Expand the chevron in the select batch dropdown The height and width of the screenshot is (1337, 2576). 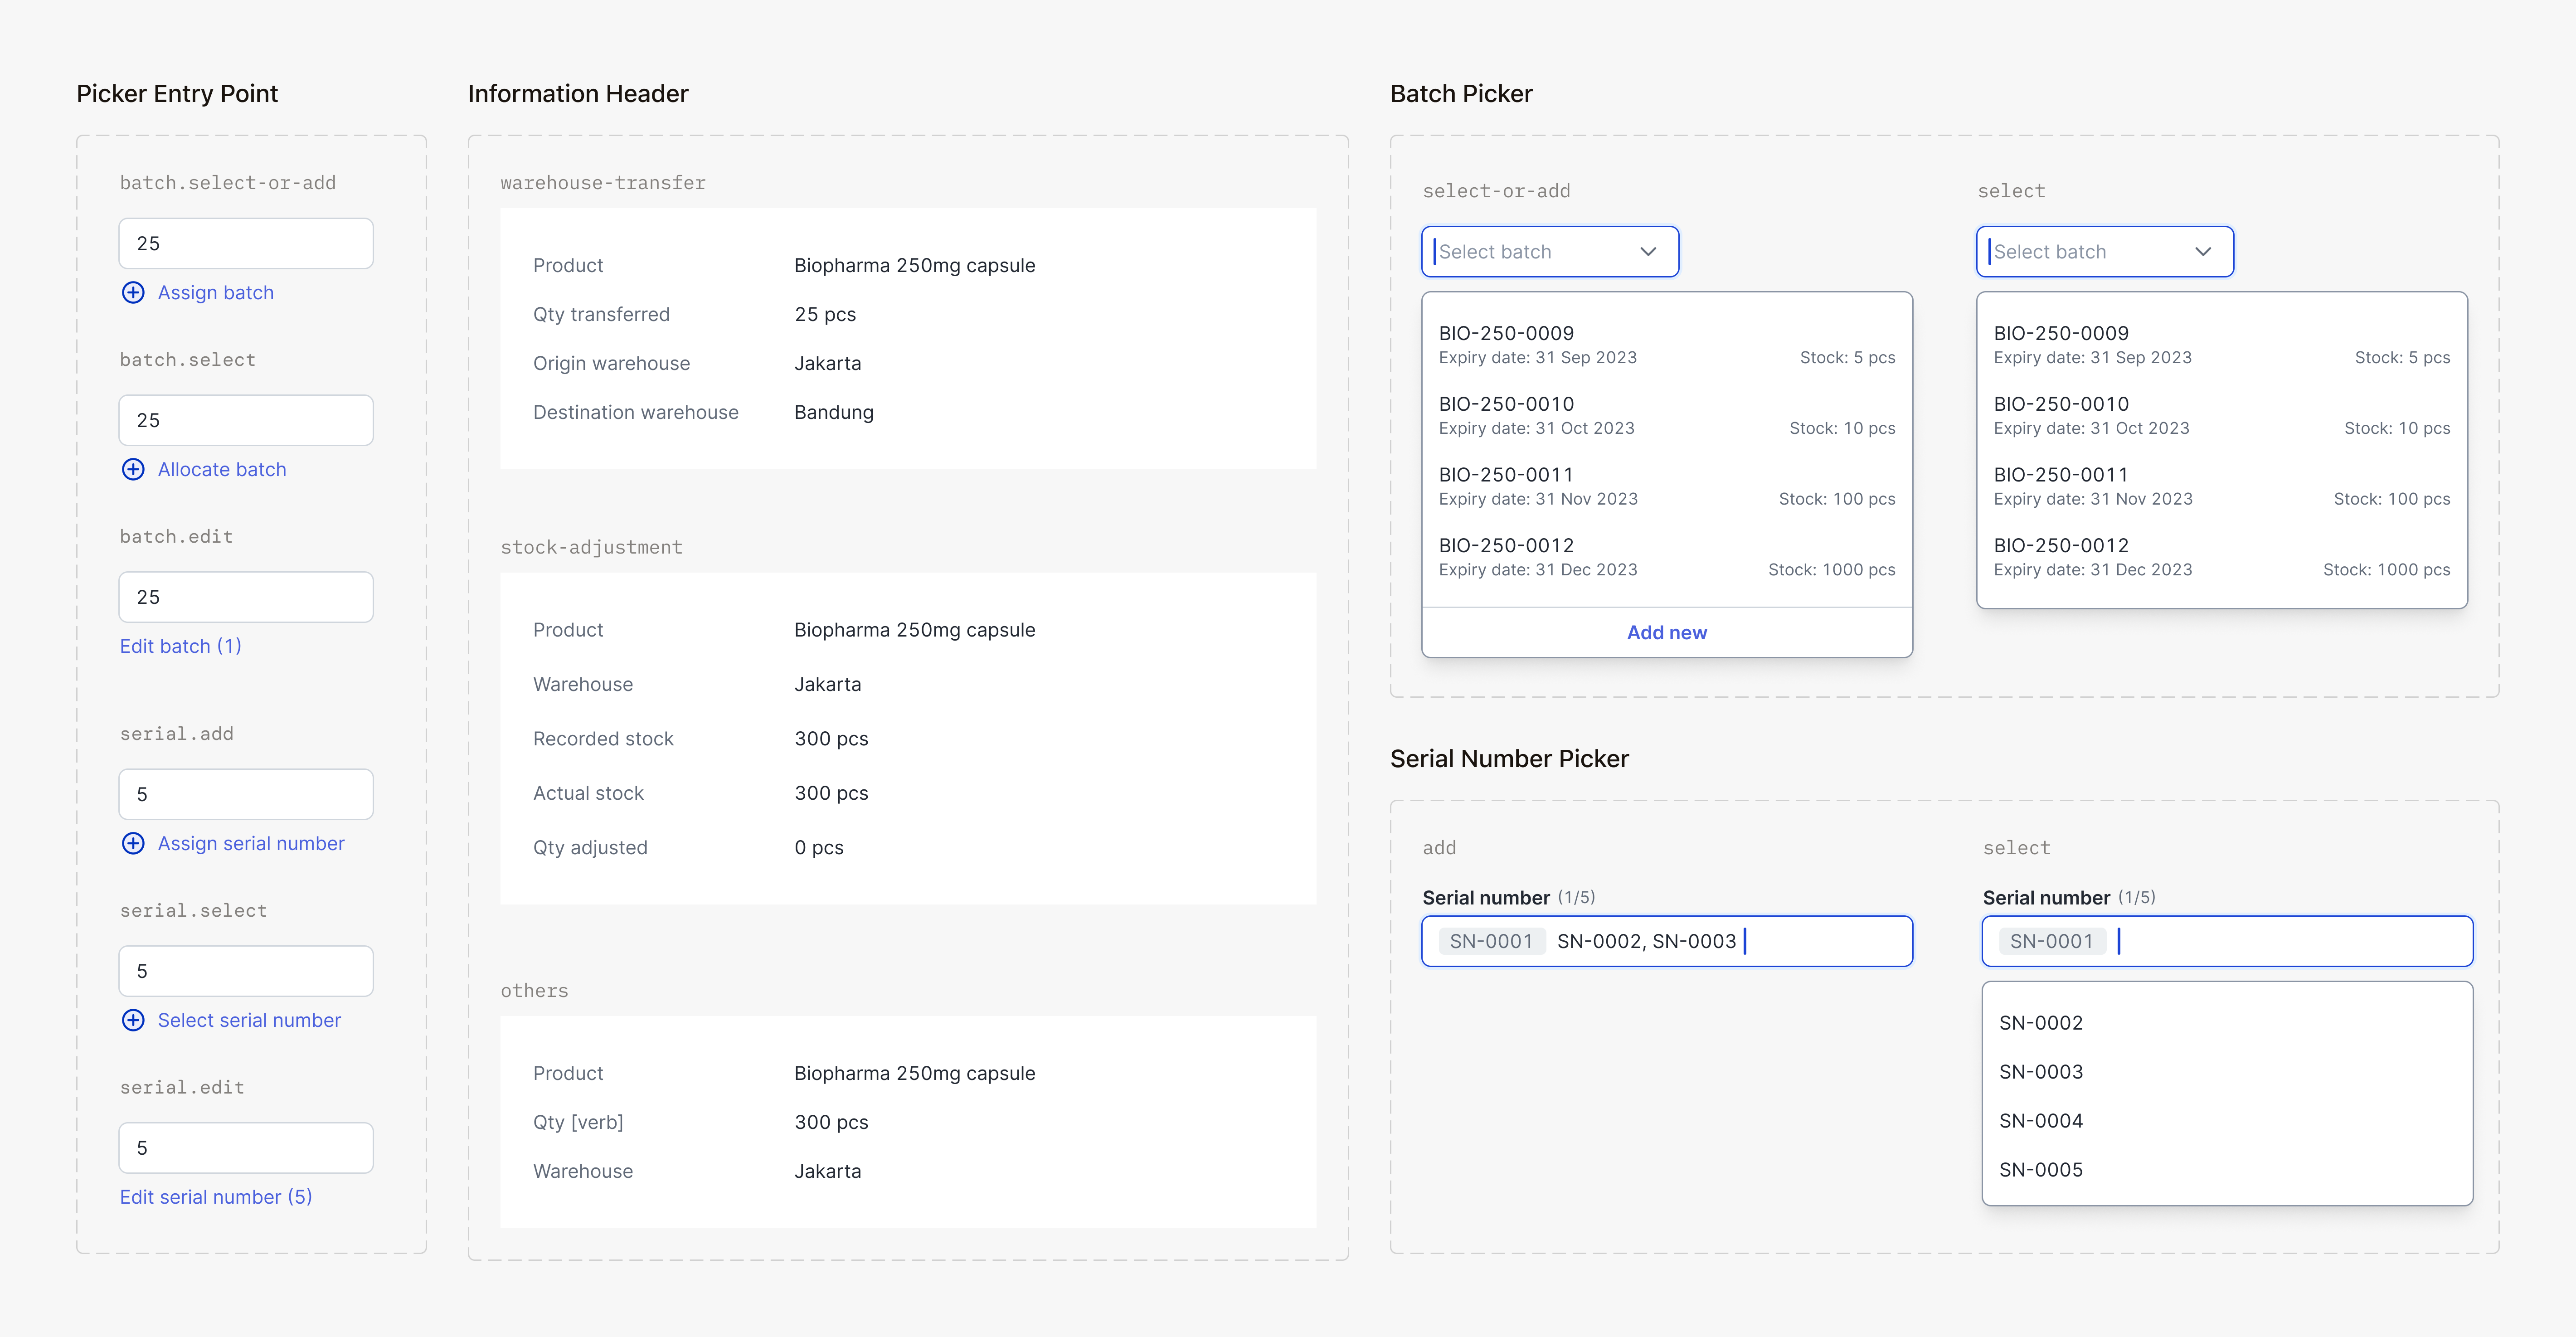2203,252
